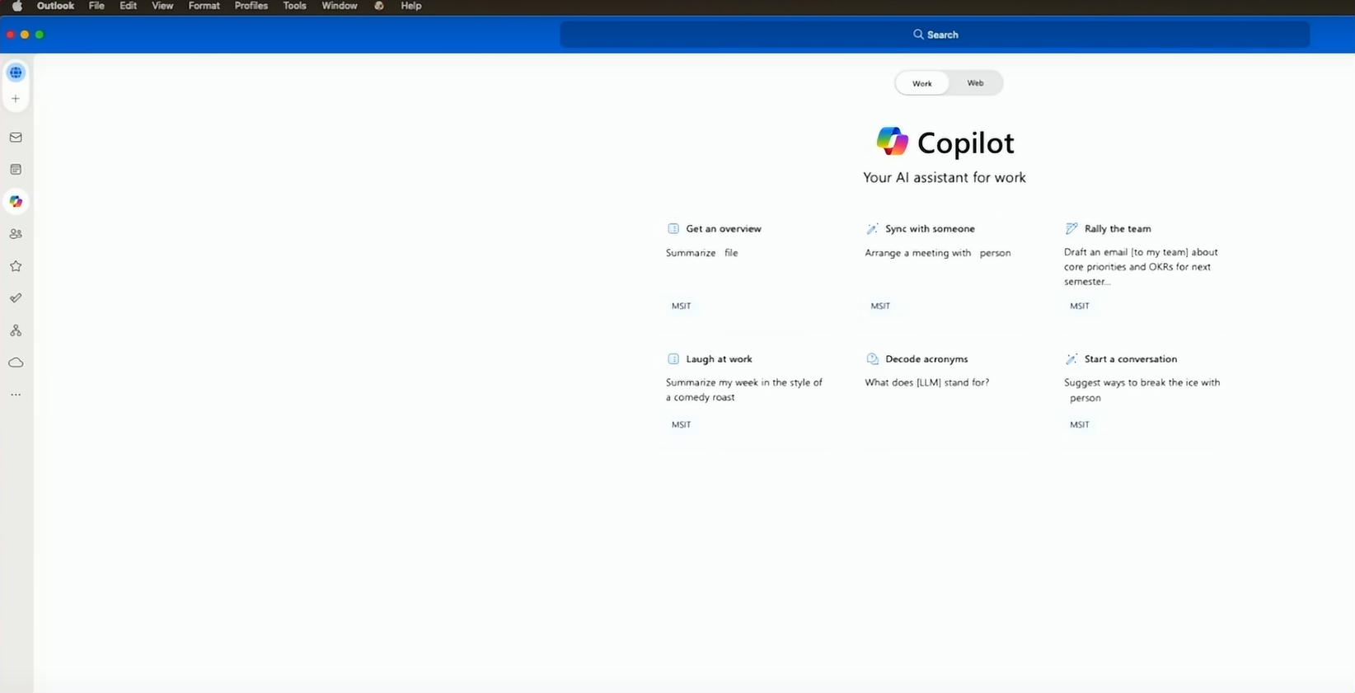1355x693 pixels.
Task: Select the Rally the team prompt
Action: 1144,267
